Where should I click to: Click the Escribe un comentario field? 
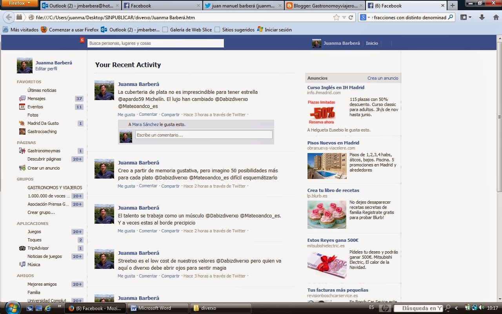point(204,135)
